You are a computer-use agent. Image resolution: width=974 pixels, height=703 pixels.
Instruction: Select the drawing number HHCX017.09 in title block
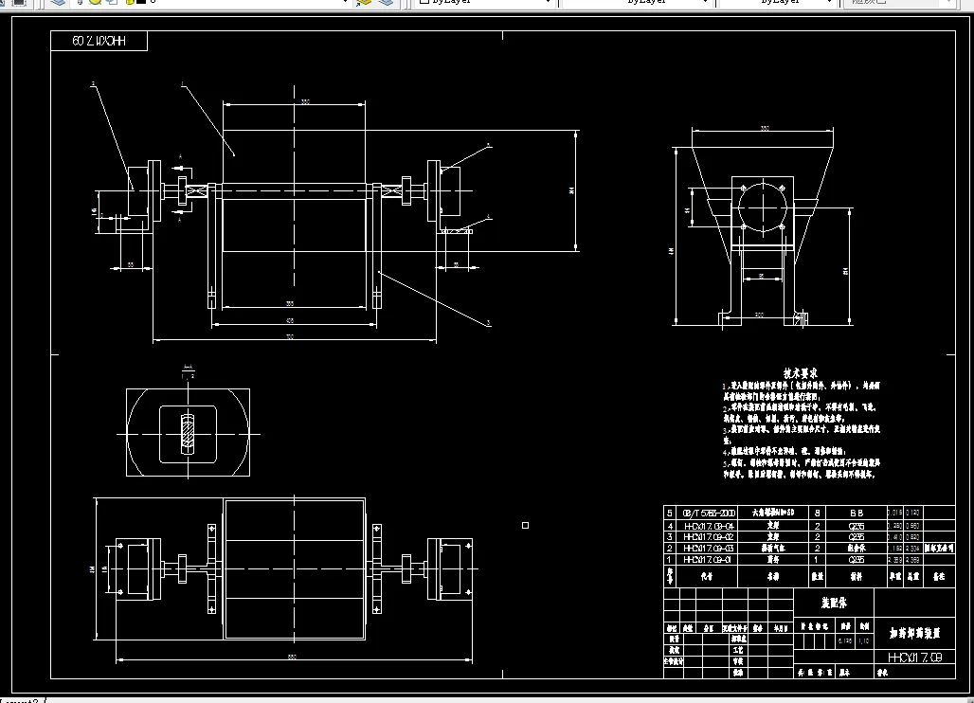pyautogui.click(x=914, y=657)
